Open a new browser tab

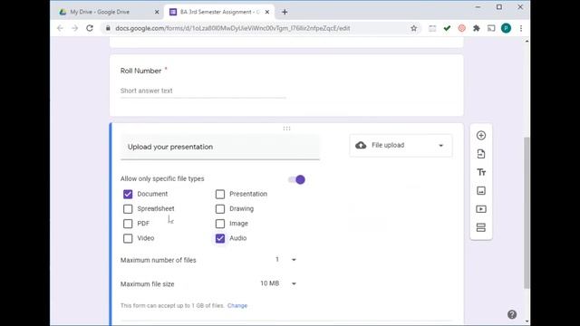pyautogui.click(x=285, y=12)
